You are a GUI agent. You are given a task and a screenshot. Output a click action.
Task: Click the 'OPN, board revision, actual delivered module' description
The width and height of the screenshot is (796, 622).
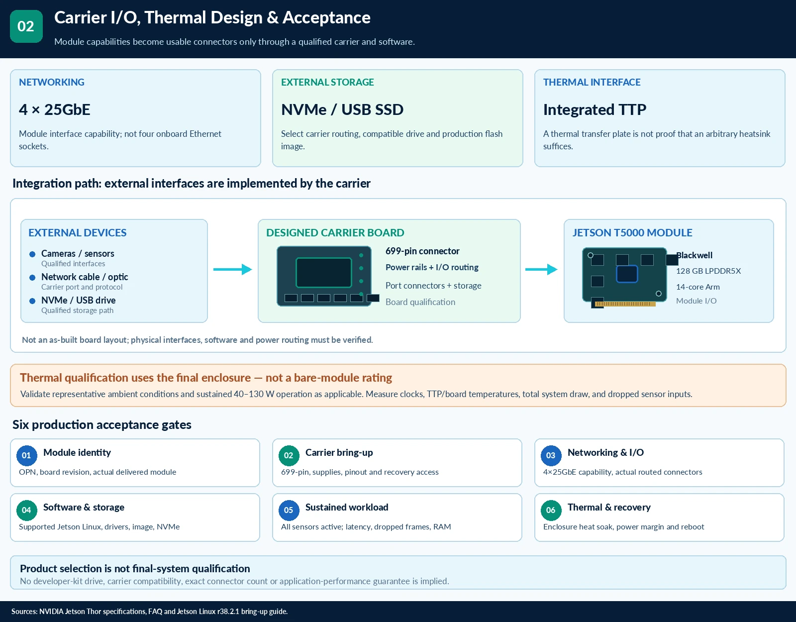[98, 472]
